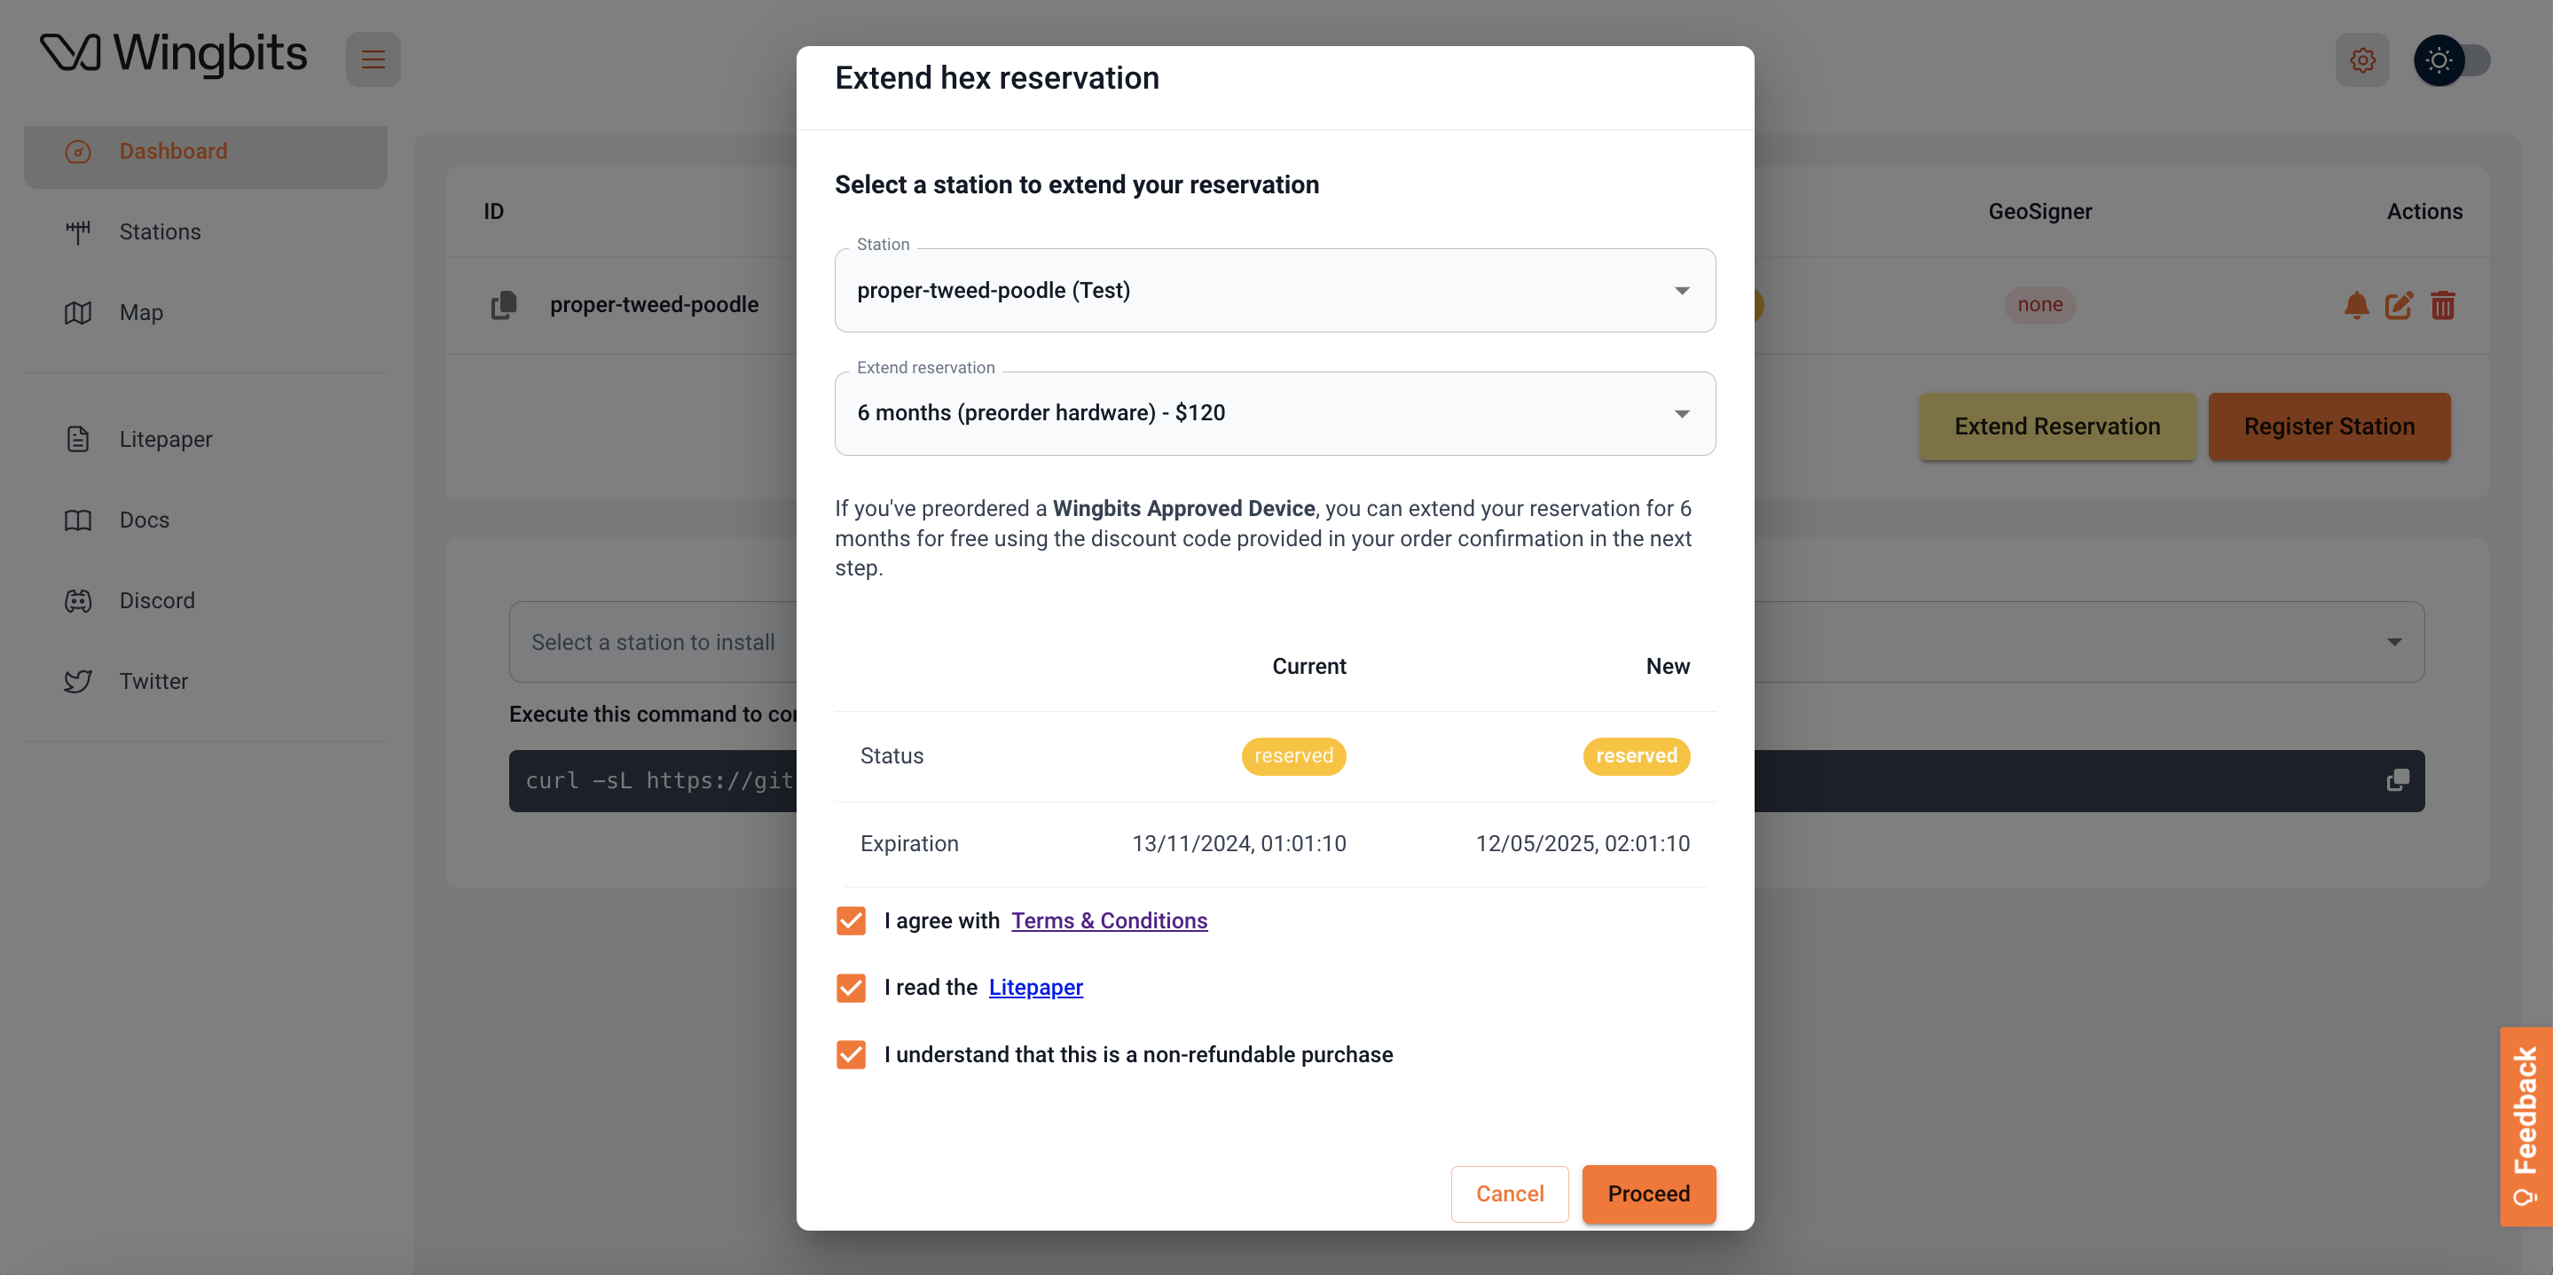Click the edit pencil icon in Actions
2553x1275 pixels.
(x=2399, y=305)
